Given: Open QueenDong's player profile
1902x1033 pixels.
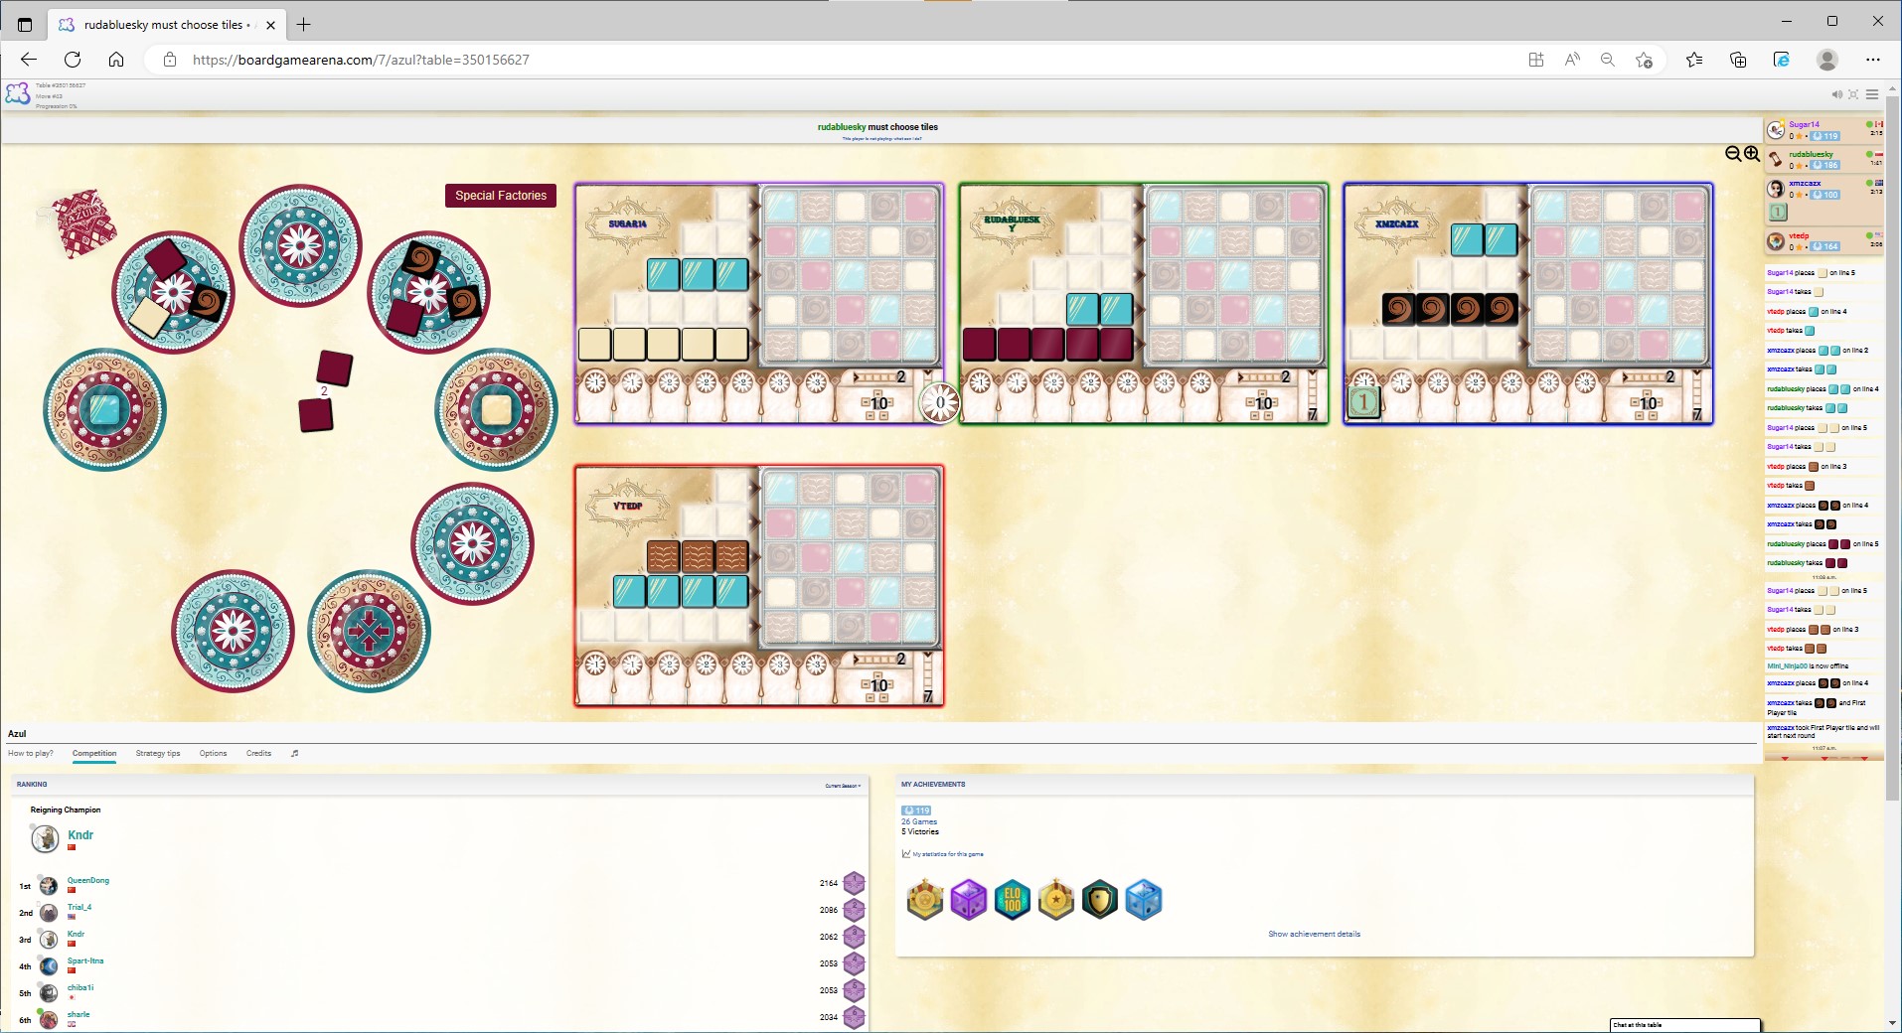Looking at the screenshot, I should tap(88, 880).
